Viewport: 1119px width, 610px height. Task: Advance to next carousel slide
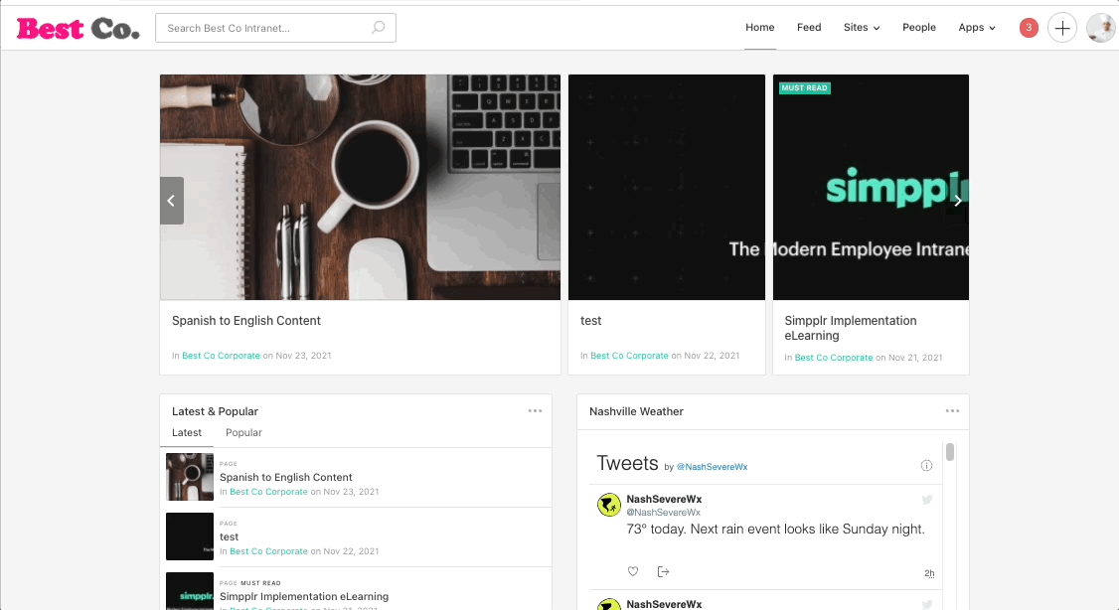958,201
